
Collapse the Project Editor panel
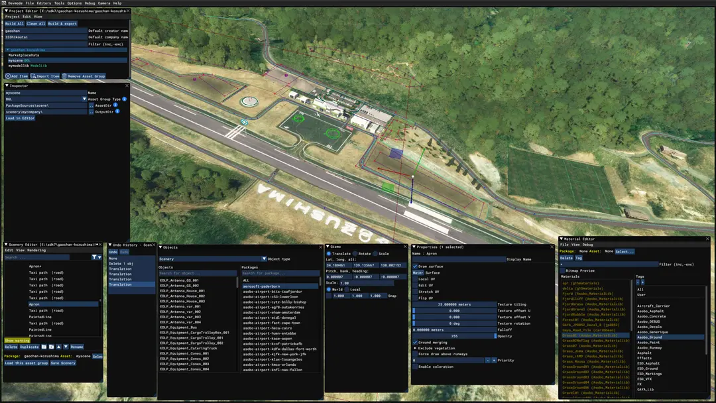[7, 11]
